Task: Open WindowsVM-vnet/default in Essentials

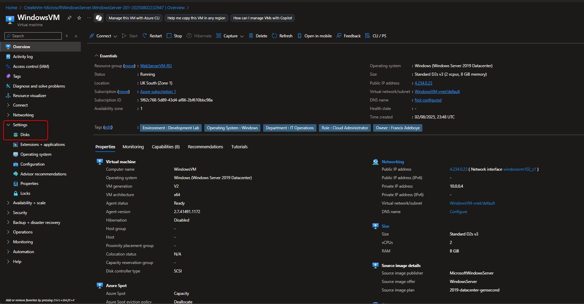Action: (437, 92)
